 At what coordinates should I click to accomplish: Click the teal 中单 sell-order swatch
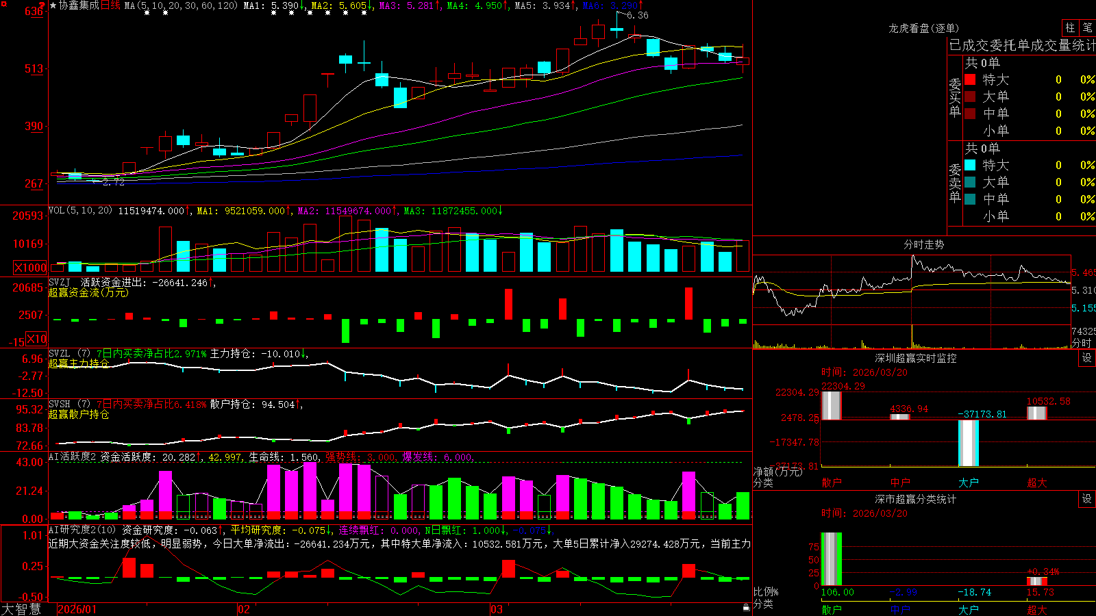(x=970, y=199)
